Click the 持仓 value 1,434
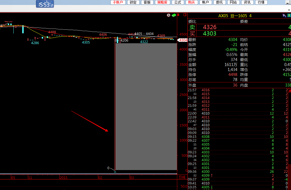 233,70
